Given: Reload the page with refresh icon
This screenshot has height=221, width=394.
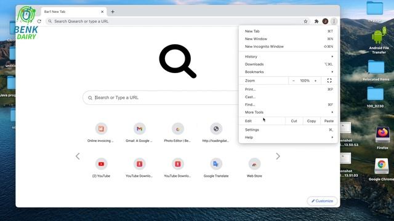Looking at the screenshot, I should point(39,21).
